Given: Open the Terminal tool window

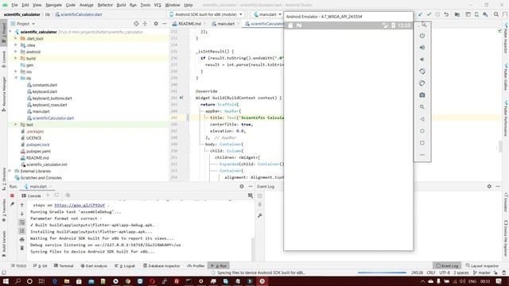Looking at the screenshot, I should [64, 265].
